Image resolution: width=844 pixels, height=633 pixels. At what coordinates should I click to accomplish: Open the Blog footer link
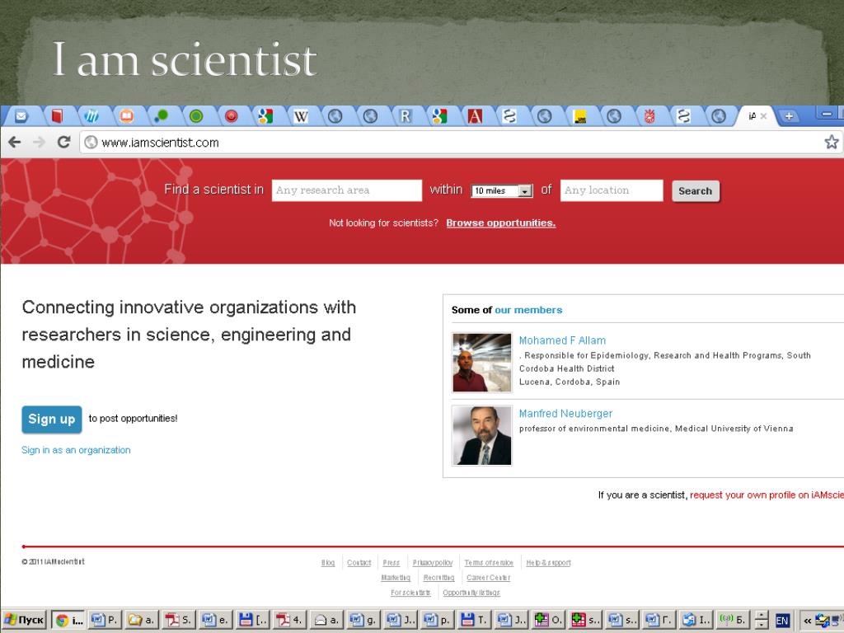(328, 562)
